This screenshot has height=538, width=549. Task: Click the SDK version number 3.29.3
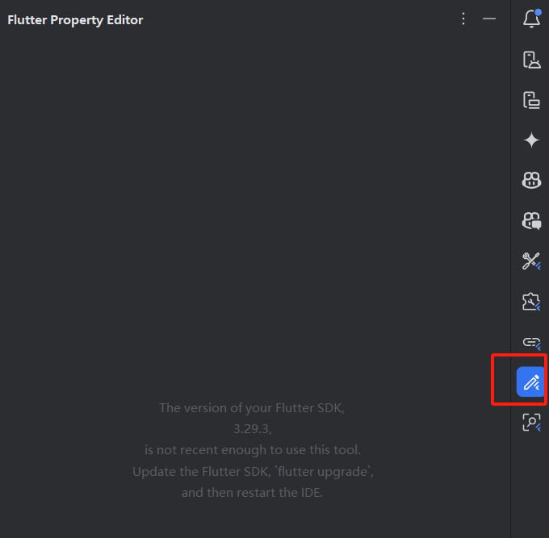[253, 429]
